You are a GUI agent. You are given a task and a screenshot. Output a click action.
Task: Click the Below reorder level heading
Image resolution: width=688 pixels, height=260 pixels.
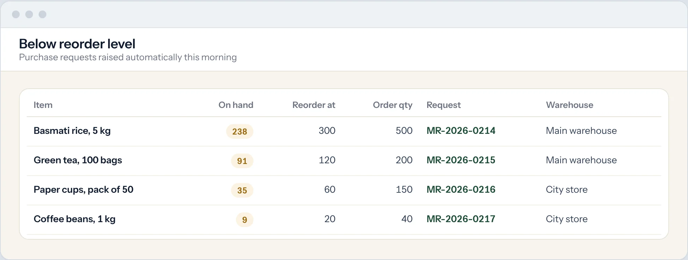(77, 44)
